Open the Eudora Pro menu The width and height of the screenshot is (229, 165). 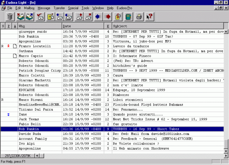click(x=125, y=8)
